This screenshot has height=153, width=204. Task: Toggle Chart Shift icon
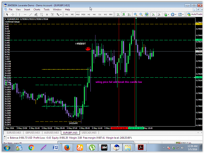pyautogui.click(x=159, y=15)
